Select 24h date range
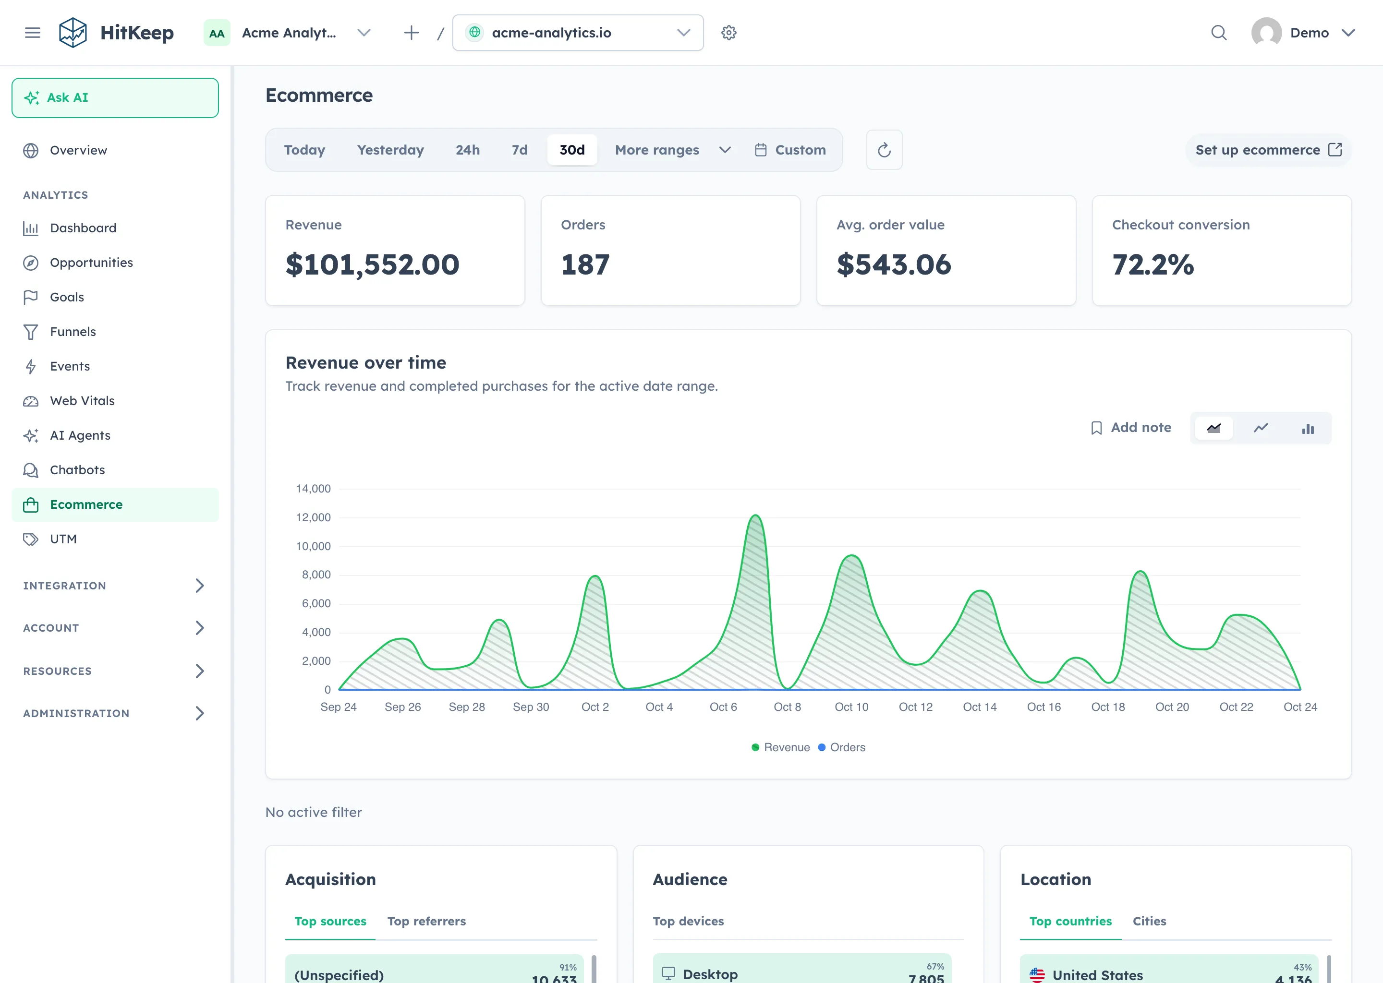1383x983 pixels. pos(467,150)
